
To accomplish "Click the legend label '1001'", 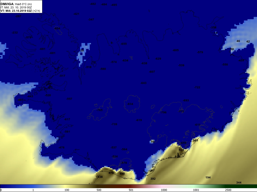I will tap(196, 190).
